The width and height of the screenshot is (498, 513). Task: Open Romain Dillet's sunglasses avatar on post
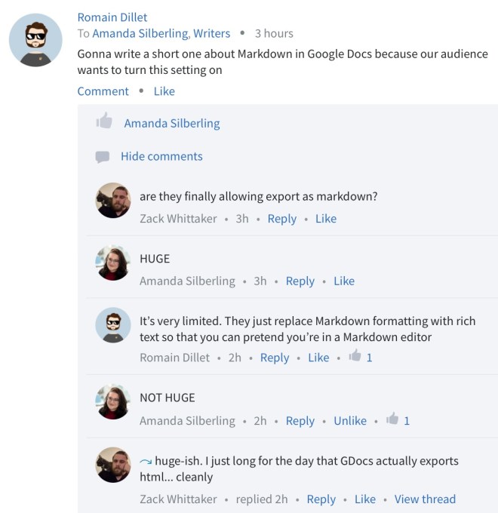click(35, 40)
